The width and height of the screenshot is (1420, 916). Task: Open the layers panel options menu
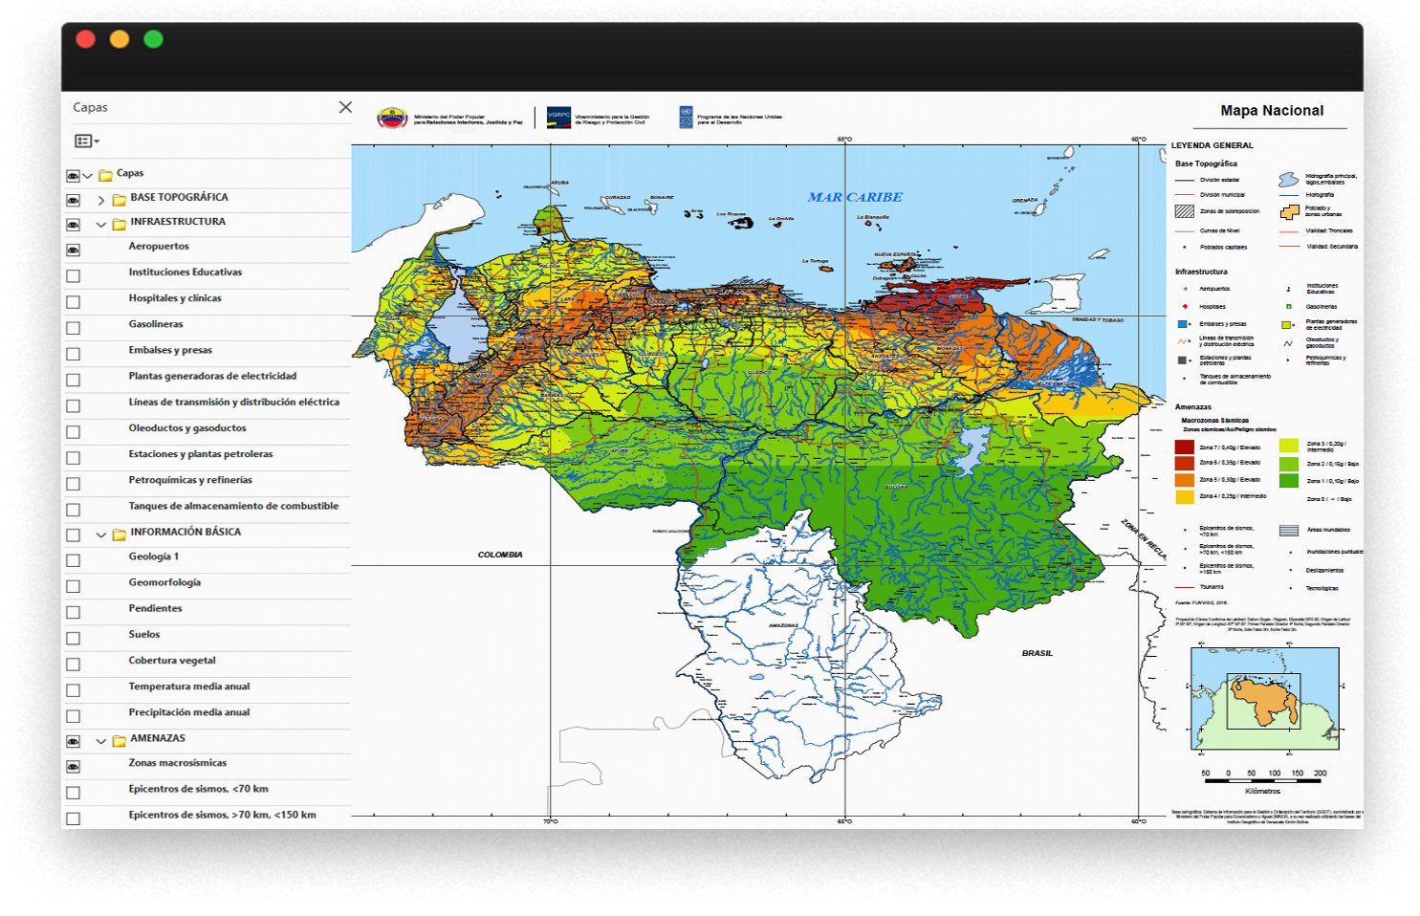point(86,142)
